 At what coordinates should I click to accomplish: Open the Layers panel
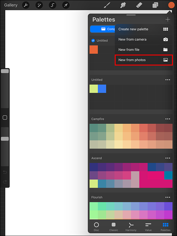point(155,5)
